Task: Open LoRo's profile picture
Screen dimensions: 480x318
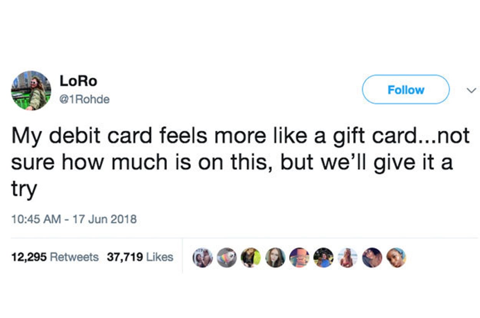Action: pos(31,90)
